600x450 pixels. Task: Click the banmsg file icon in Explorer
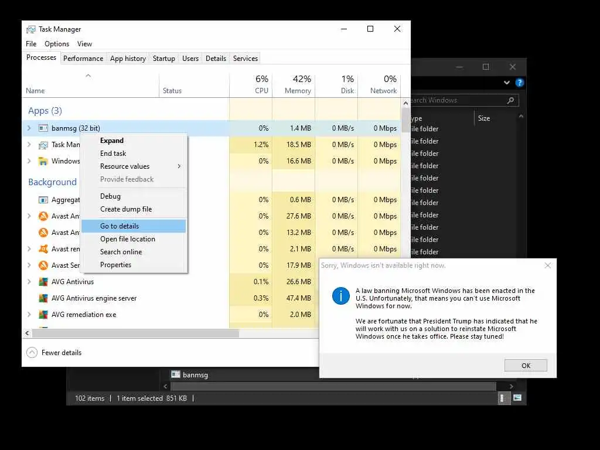[176, 374]
